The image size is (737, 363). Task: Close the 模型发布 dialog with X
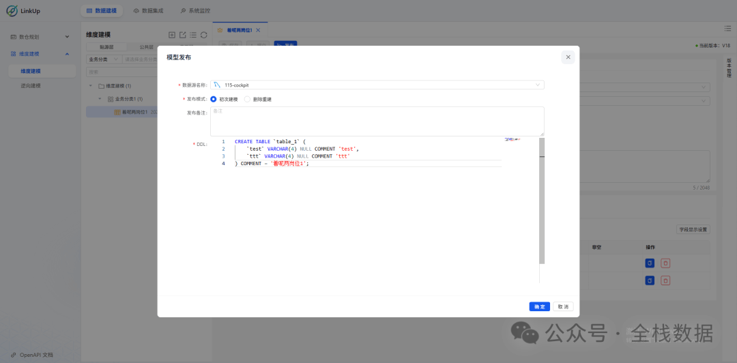coord(568,57)
